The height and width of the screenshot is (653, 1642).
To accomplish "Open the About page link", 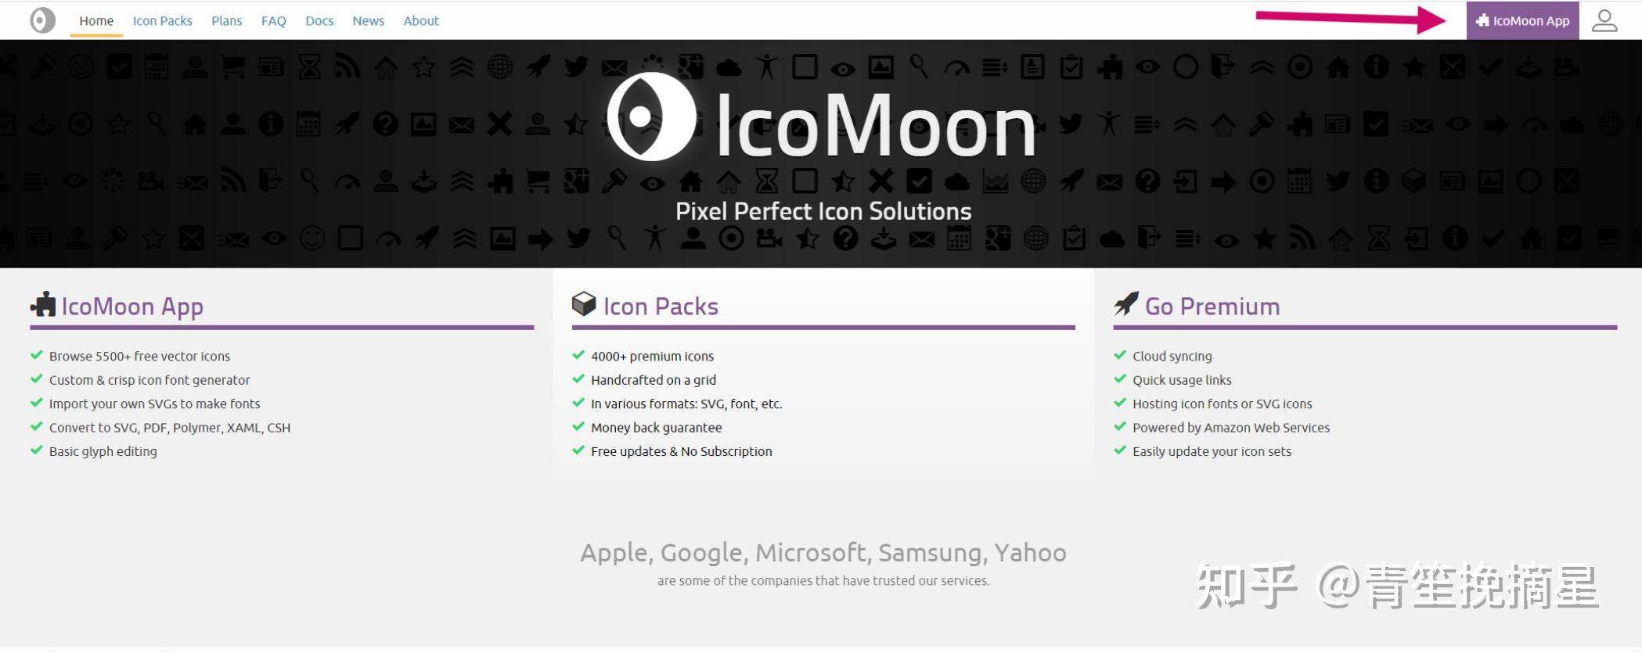I will (x=421, y=21).
